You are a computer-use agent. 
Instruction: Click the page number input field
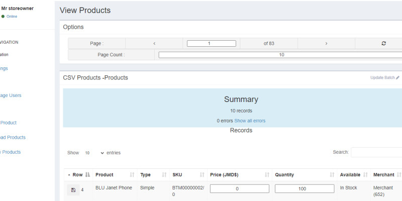(212, 43)
